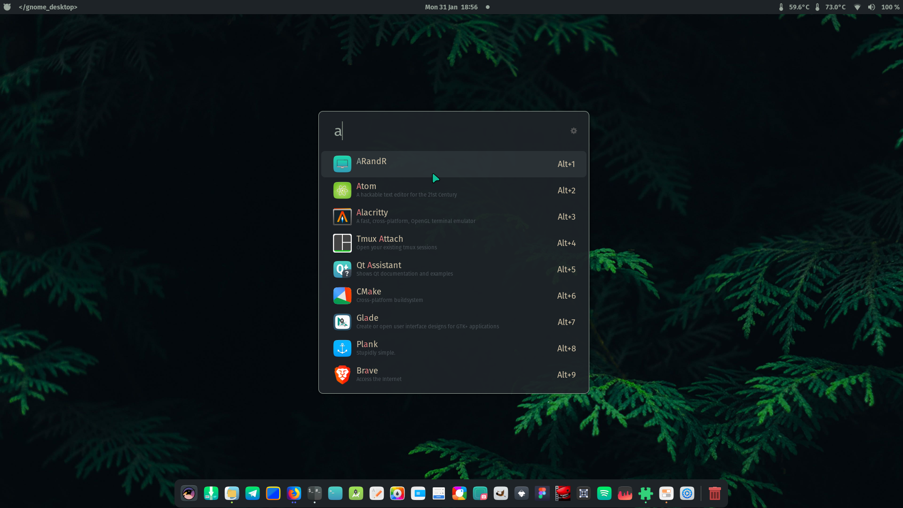Image resolution: width=903 pixels, height=508 pixels.
Task: Launch Android Studio from the dock
Action: [x=356, y=493]
